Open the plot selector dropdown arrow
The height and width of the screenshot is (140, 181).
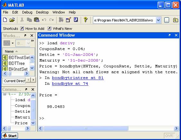coord(13,43)
